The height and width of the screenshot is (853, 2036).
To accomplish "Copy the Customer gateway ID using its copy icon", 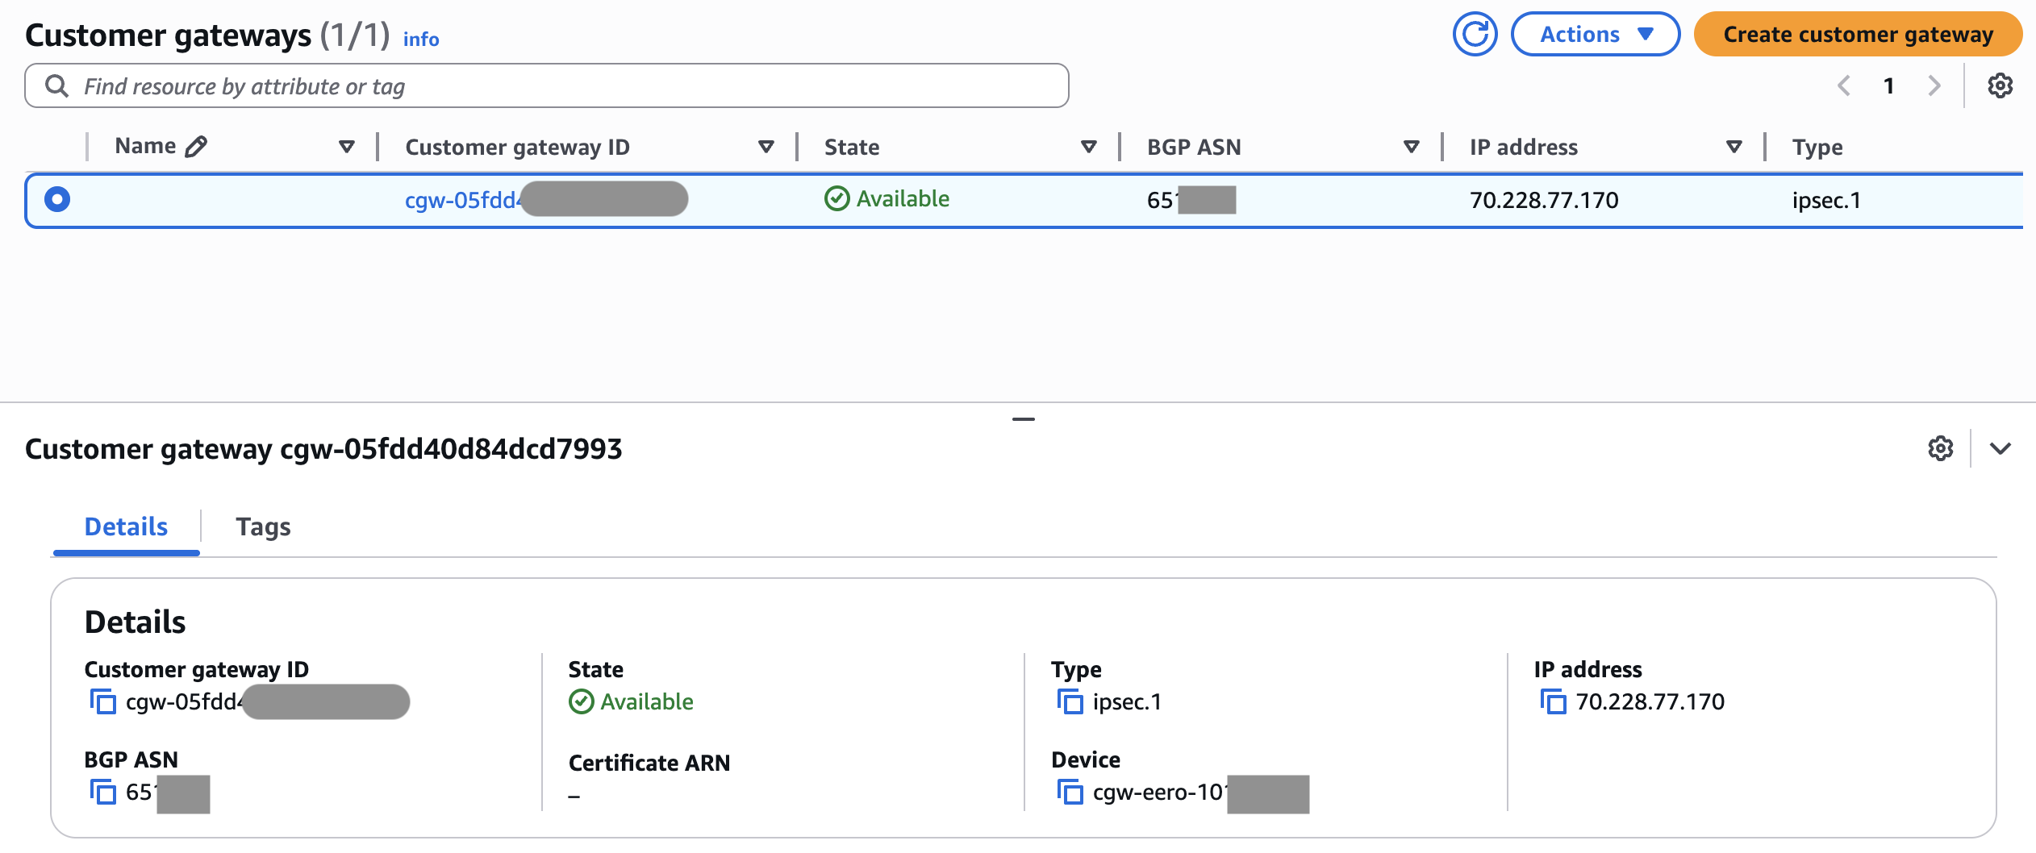I will coord(104,701).
